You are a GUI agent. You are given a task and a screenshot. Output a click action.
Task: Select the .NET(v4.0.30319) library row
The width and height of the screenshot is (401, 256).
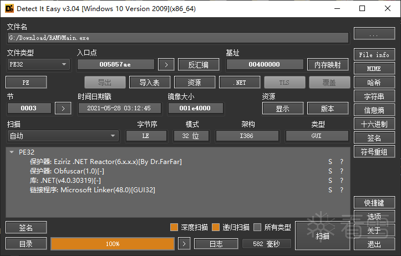point(177,181)
